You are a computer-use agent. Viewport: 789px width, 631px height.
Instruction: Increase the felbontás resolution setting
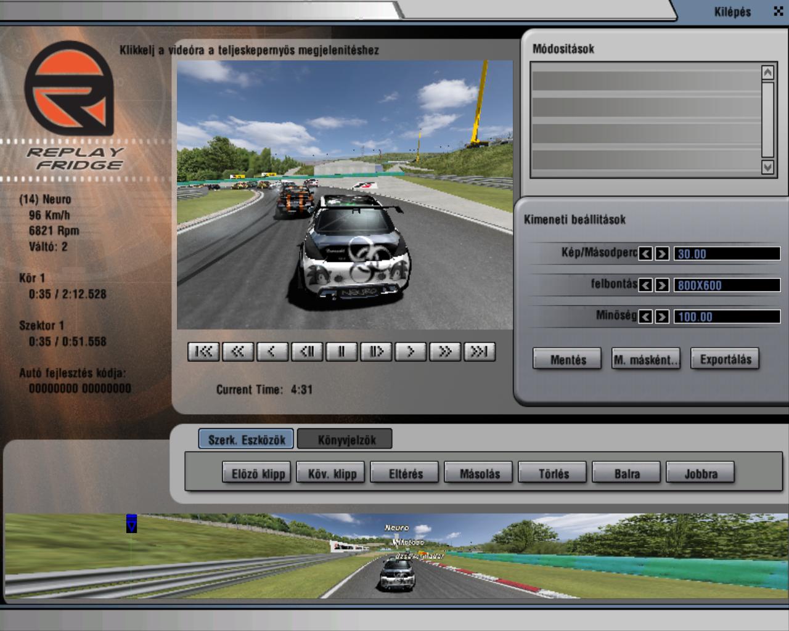point(662,285)
